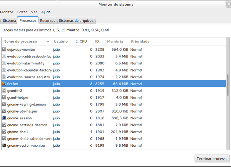This screenshot has width=231, height=167.
Task: Click process ID 2208
Action: pos(100,49)
